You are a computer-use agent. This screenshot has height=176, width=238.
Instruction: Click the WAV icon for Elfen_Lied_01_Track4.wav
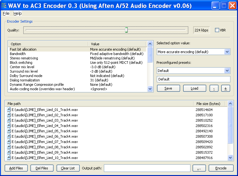(x=9, y=109)
